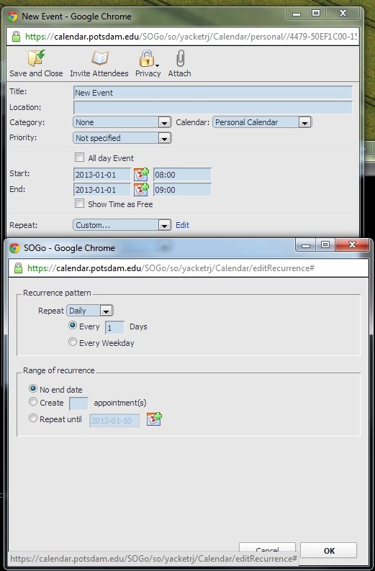Click the Attach paperclip icon
Screen dimensions: 375x571
[x=181, y=58]
